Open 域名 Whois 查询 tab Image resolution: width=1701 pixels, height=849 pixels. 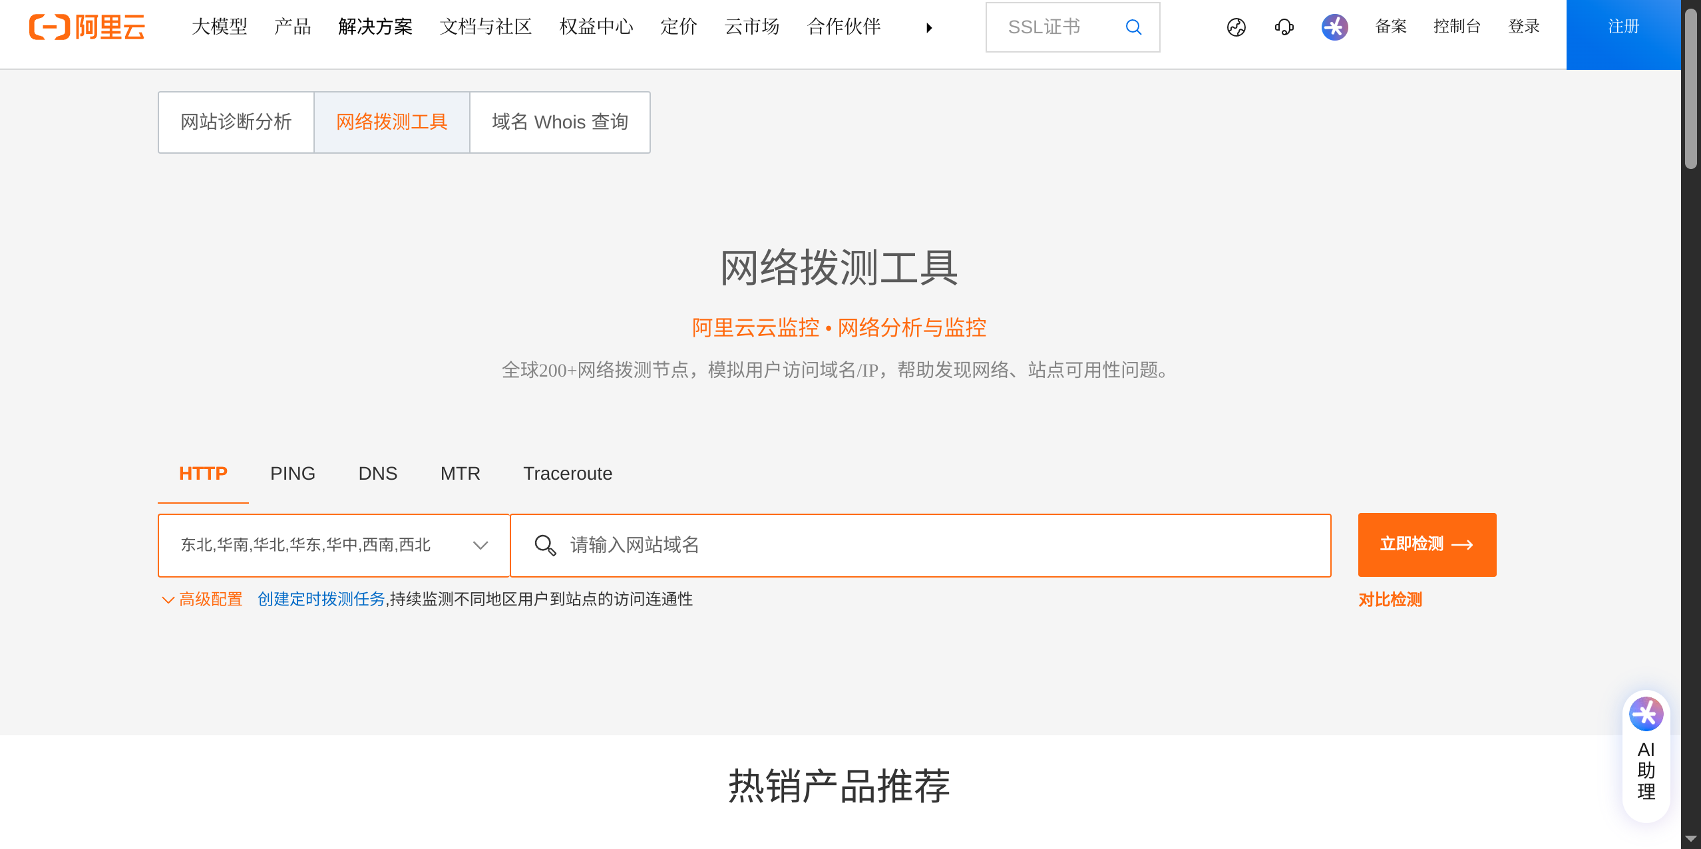tap(560, 122)
